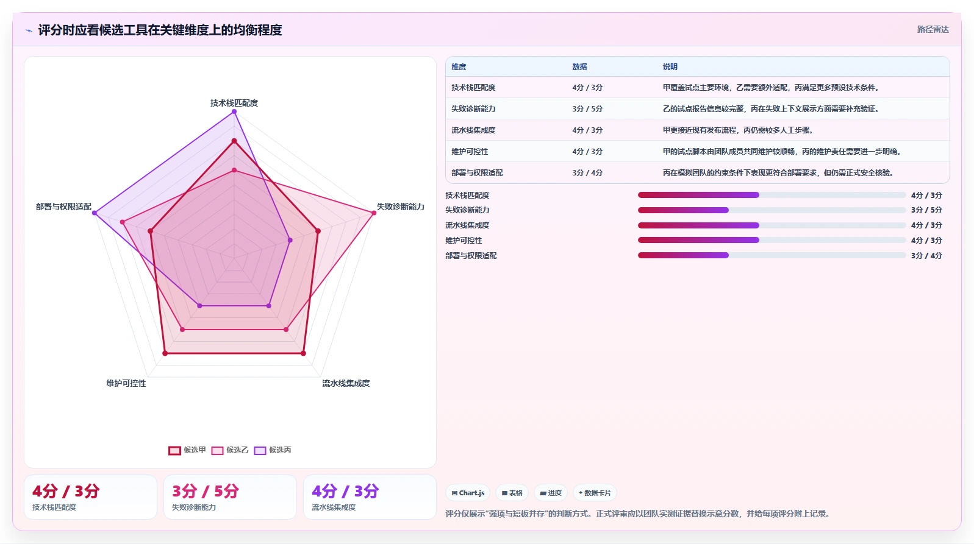Image resolution: width=974 pixels, height=544 pixels.
Task: Click the 候选丙 point at 部署与权限适配 vertex
Action: pyautogui.click(x=95, y=213)
